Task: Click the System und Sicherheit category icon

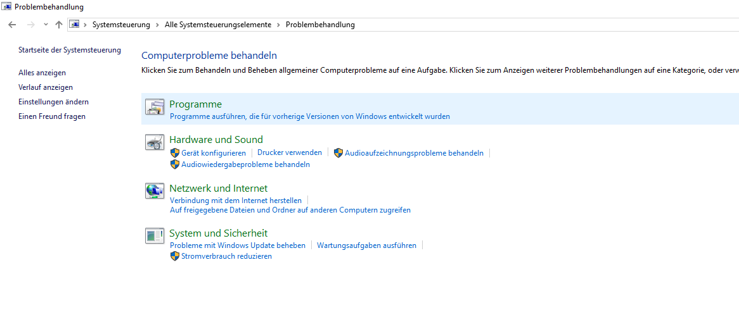Action: [154, 235]
